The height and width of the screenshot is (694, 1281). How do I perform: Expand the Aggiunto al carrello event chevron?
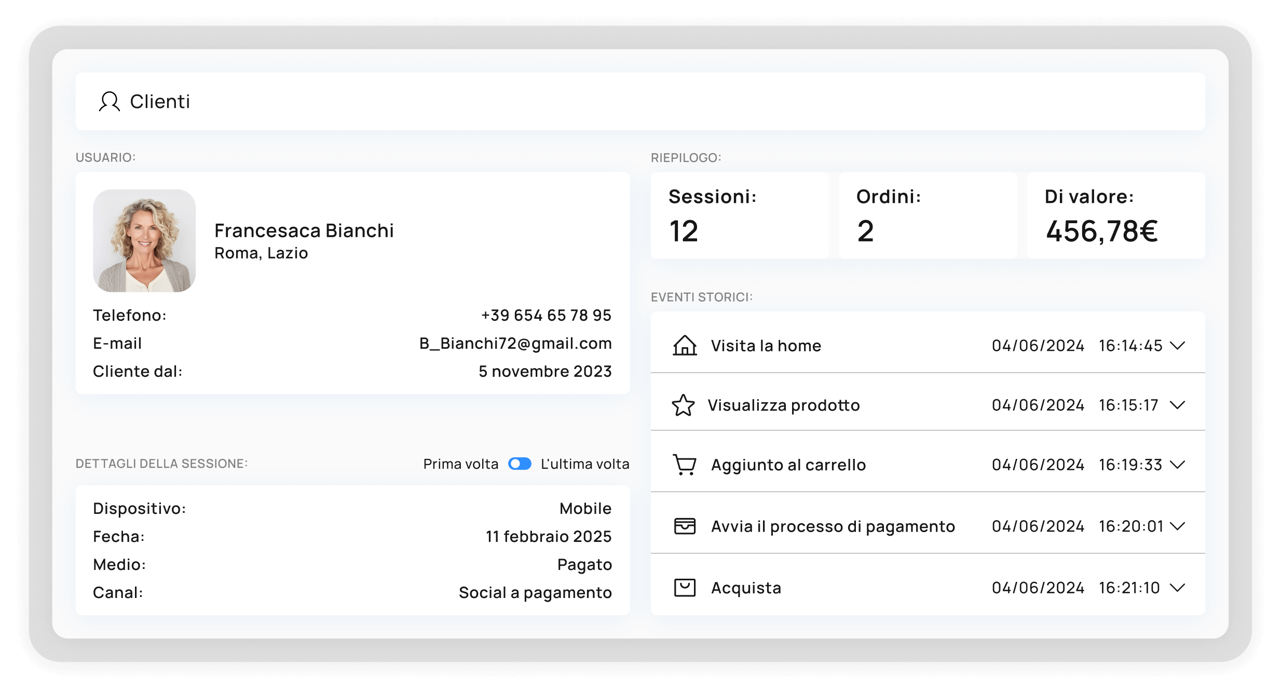click(1178, 465)
